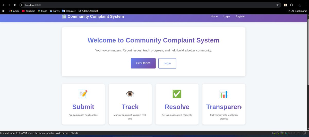The height and width of the screenshot is (137, 309).
Task: Click the VM sound card speaker icon
Action: pyautogui.click(x=286, y=133)
